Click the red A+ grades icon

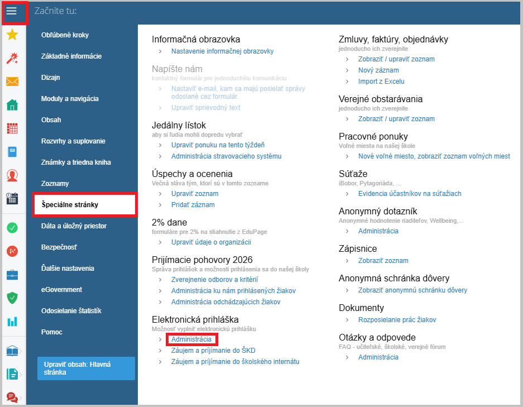click(12, 251)
